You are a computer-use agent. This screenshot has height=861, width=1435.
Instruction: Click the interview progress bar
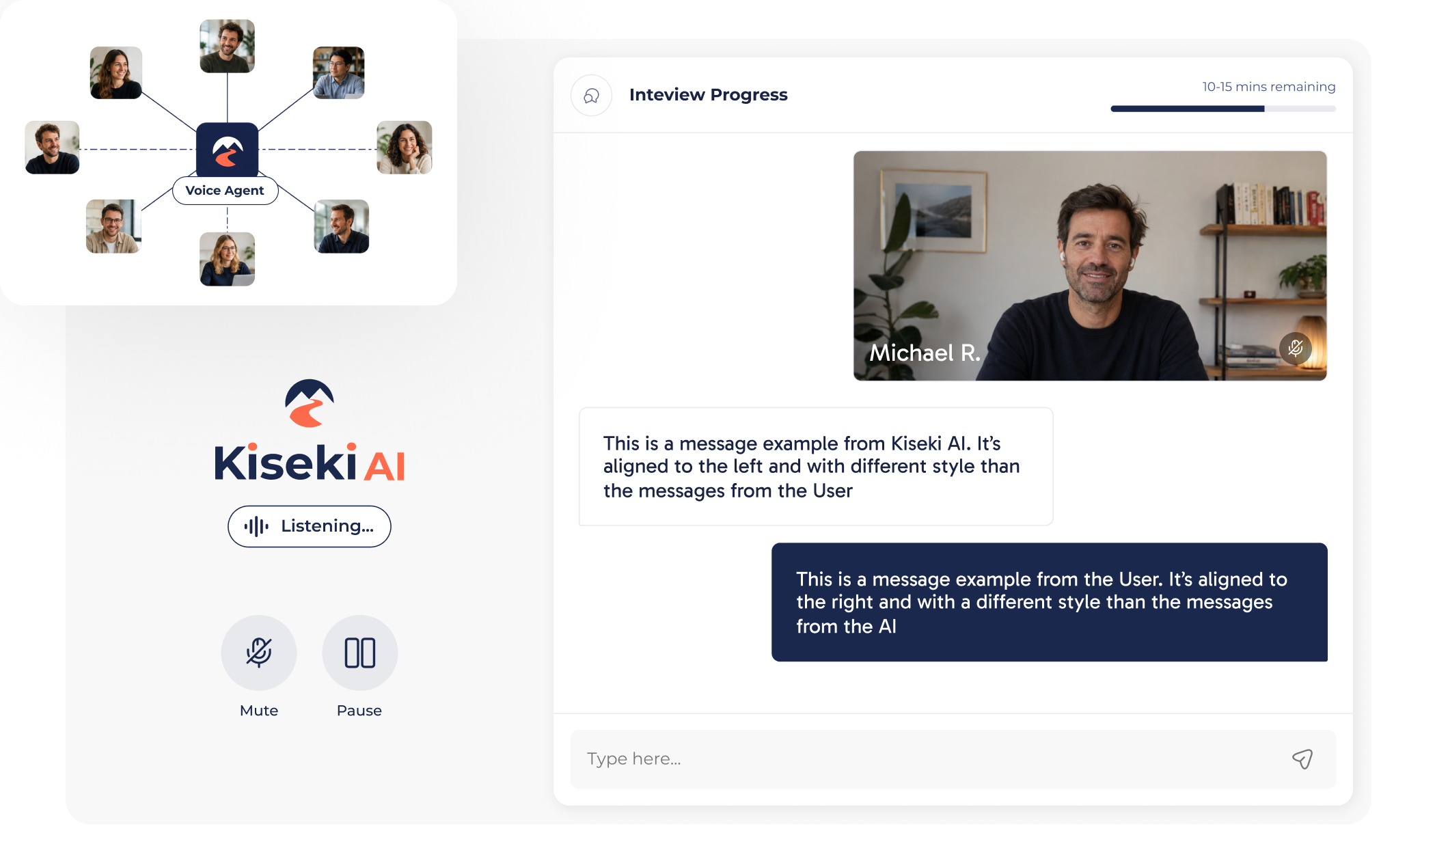pos(1223,109)
